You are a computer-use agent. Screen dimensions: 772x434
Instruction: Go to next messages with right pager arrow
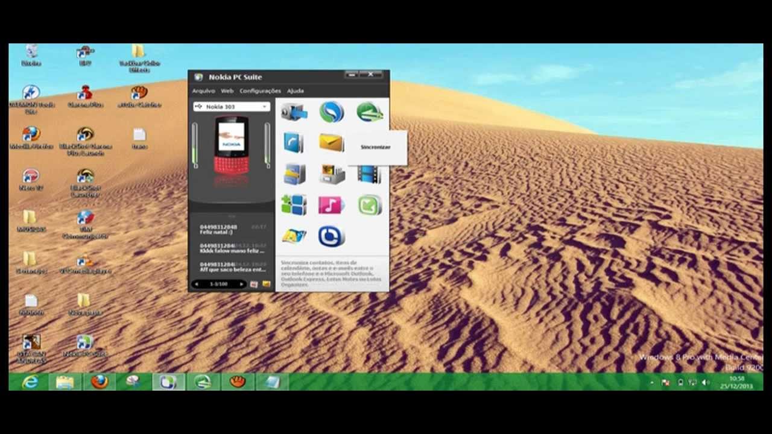(242, 284)
